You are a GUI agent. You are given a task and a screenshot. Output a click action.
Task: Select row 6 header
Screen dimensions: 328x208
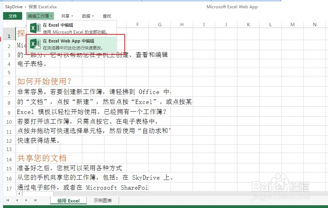[x=9, y=82]
